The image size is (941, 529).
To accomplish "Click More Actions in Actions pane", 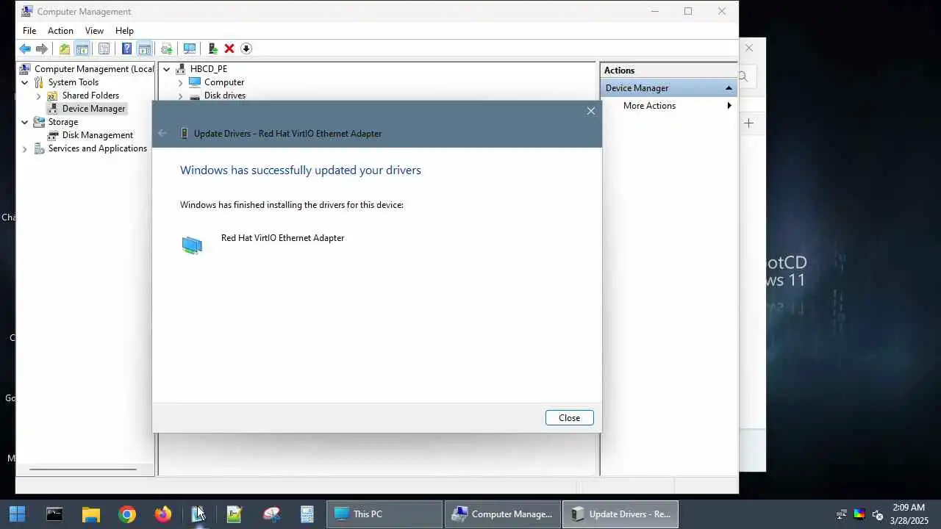I will pos(649,106).
